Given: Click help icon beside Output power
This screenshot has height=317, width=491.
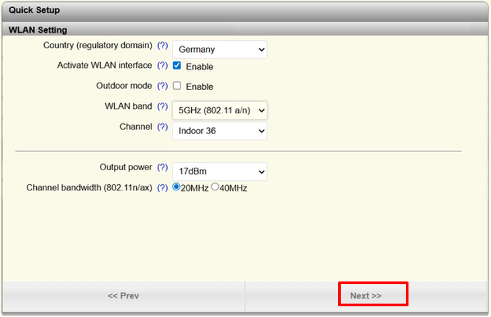Looking at the screenshot, I should (162, 168).
